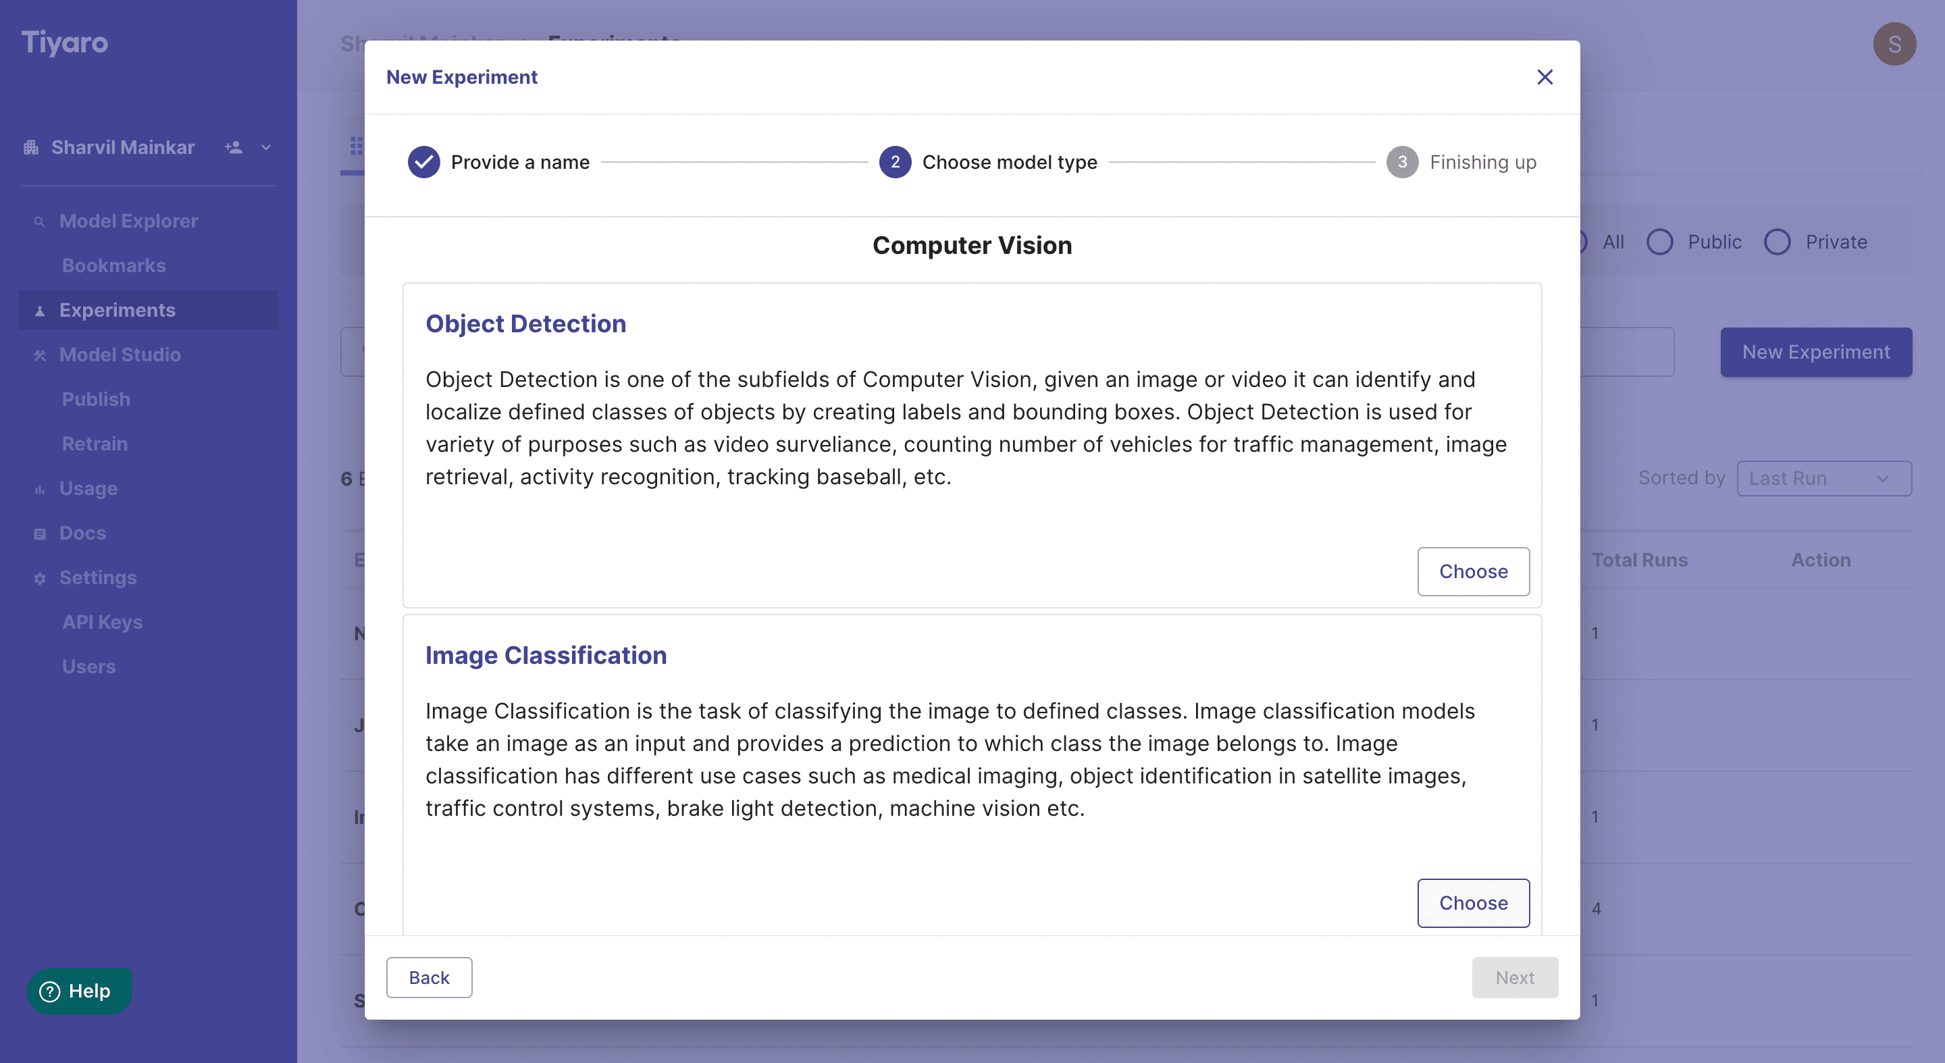The width and height of the screenshot is (1945, 1063).
Task: Open Retrain in the sidebar
Action: tap(95, 444)
